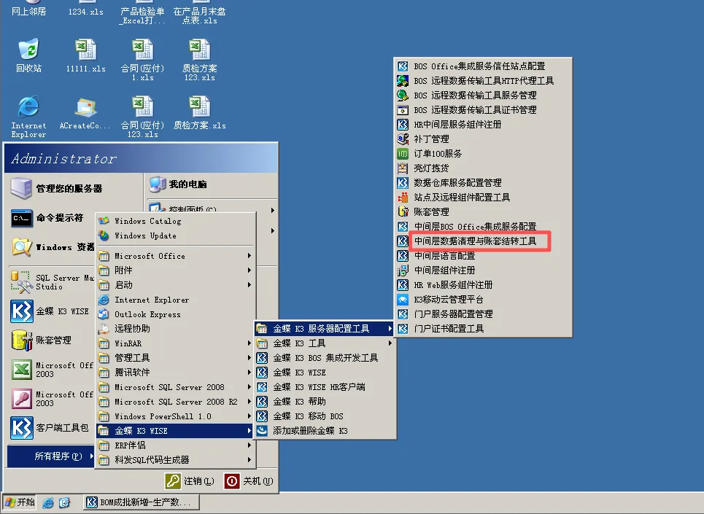The height and width of the screenshot is (514, 704).
Task: Click the 补丁管理 icon
Action: click(403, 139)
